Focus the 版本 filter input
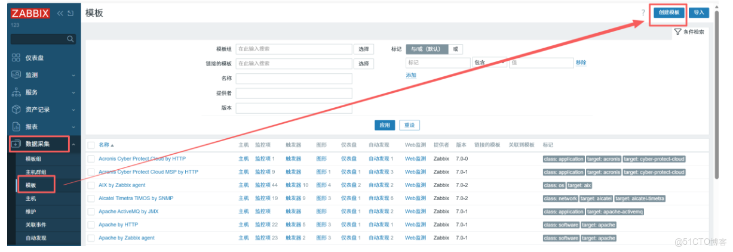The height and width of the screenshot is (252, 733). point(294,108)
